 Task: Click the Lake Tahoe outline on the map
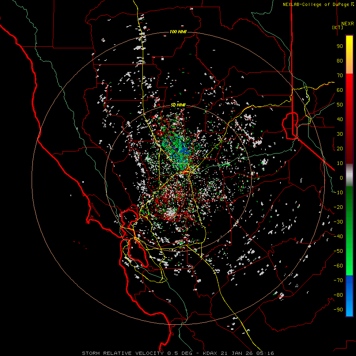tap(290, 125)
